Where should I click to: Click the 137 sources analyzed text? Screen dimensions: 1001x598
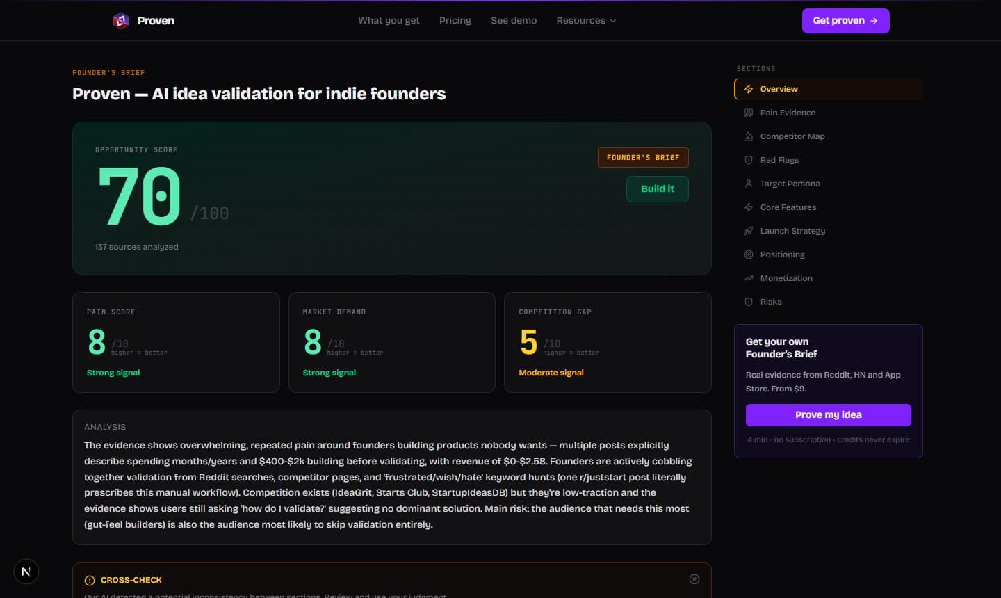point(137,247)
